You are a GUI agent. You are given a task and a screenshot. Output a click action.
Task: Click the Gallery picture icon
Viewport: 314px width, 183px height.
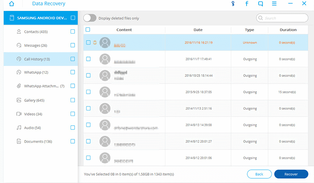pos(19,100)
